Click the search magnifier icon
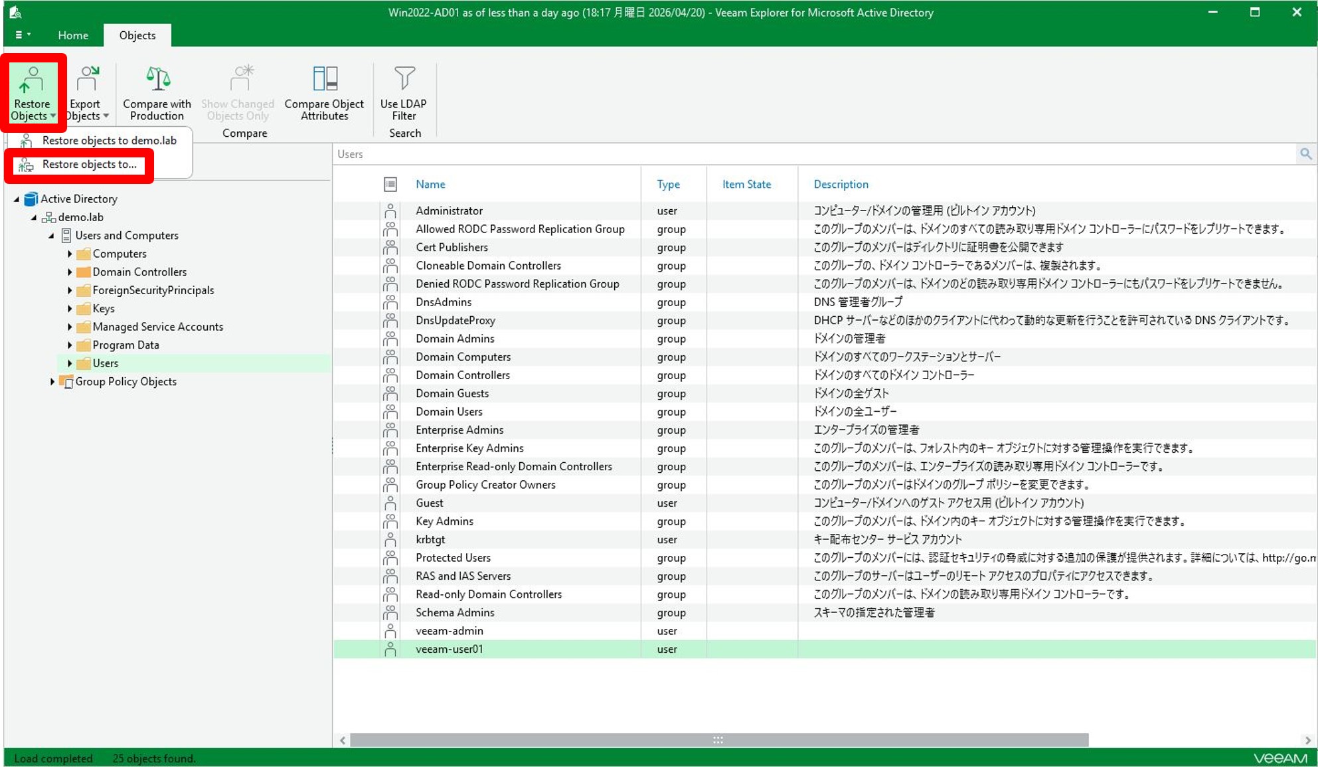Image resolution: width=1318 pixels, height=767 pixels. point(1305,154)
